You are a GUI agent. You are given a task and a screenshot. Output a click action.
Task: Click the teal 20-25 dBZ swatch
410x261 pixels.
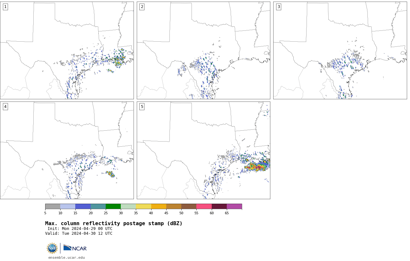pyautogui.click(x=98, y=206)
